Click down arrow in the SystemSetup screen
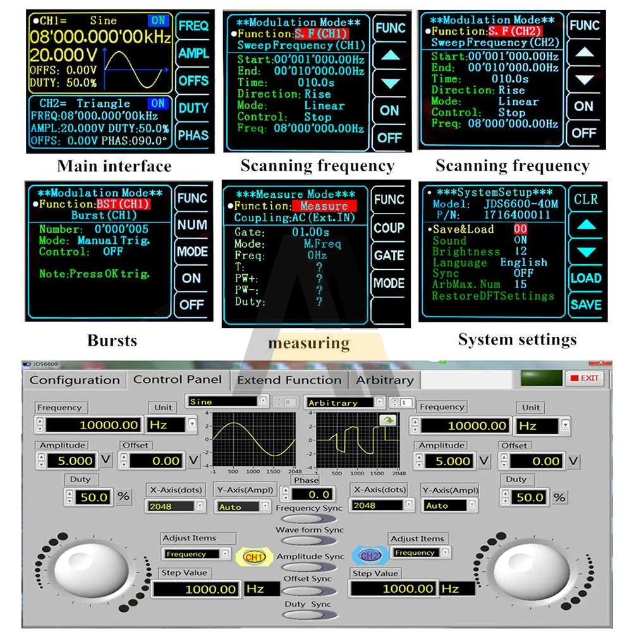This screenshot has width=632, height=632. [x=586, y=252]
